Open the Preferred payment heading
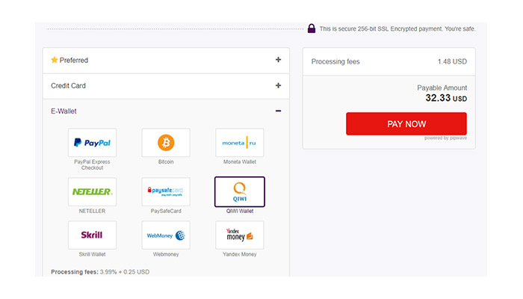The height and width of the screenshot is (299, 523). 74,61
